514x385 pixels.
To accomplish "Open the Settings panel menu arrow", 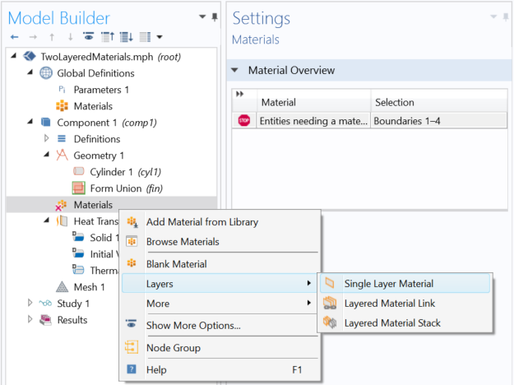I will [x=493, y=16].
